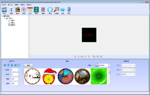This screenshot has width=150, height=95.
Task: Increase the 速度 speed spinner
Action: (x=134, y=69)
